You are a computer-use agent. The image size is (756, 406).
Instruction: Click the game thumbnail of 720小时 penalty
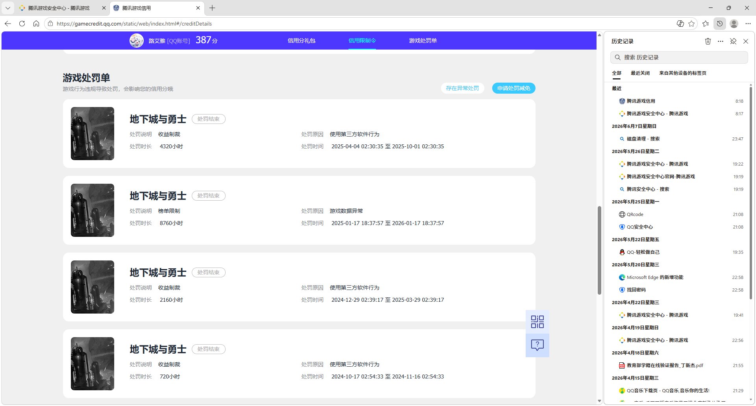click(93, 364)
